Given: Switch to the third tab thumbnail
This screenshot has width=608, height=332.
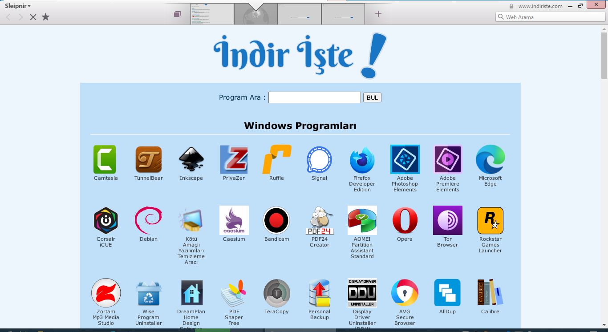Looking at the screenshot, I should click(x=300, y=14).
